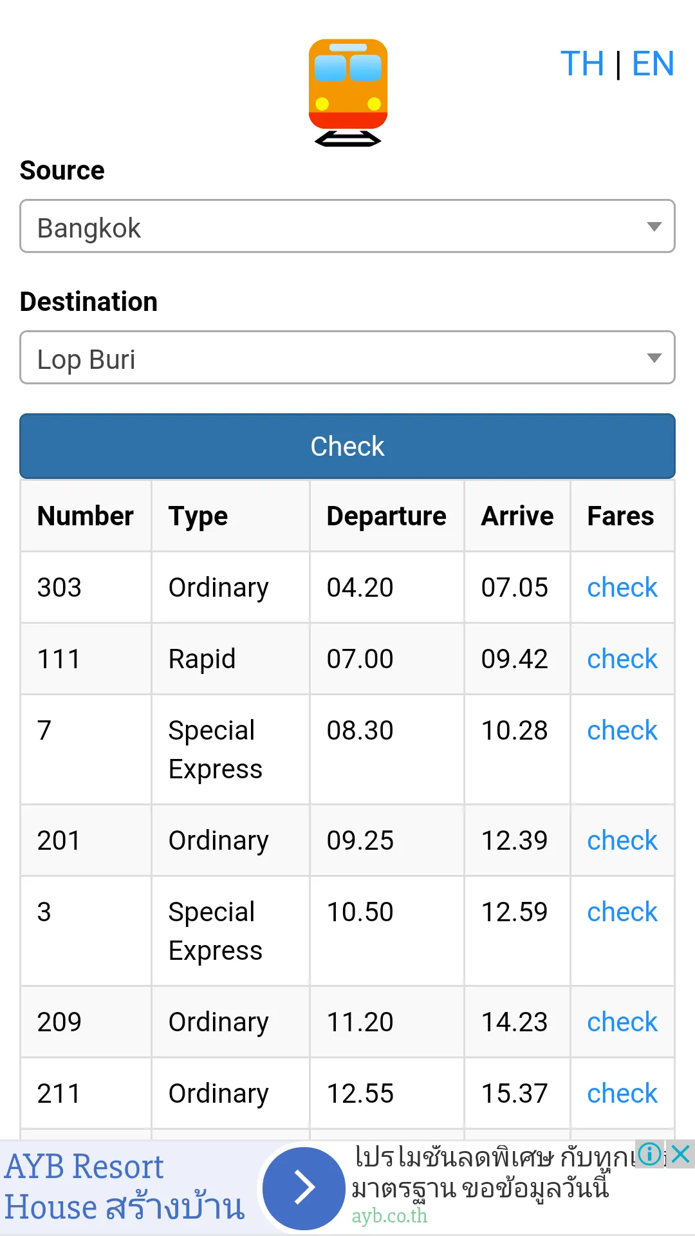Click the Destination dropdown arrow
695x1236 pixels.
click(x=654, y=358)
